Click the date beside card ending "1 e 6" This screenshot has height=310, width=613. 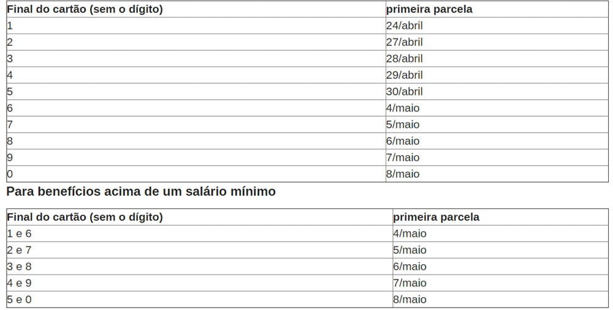410,234
